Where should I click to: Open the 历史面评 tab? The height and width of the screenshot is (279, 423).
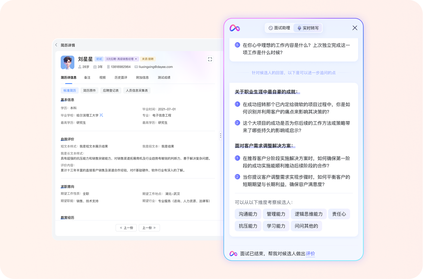point(121,78)
